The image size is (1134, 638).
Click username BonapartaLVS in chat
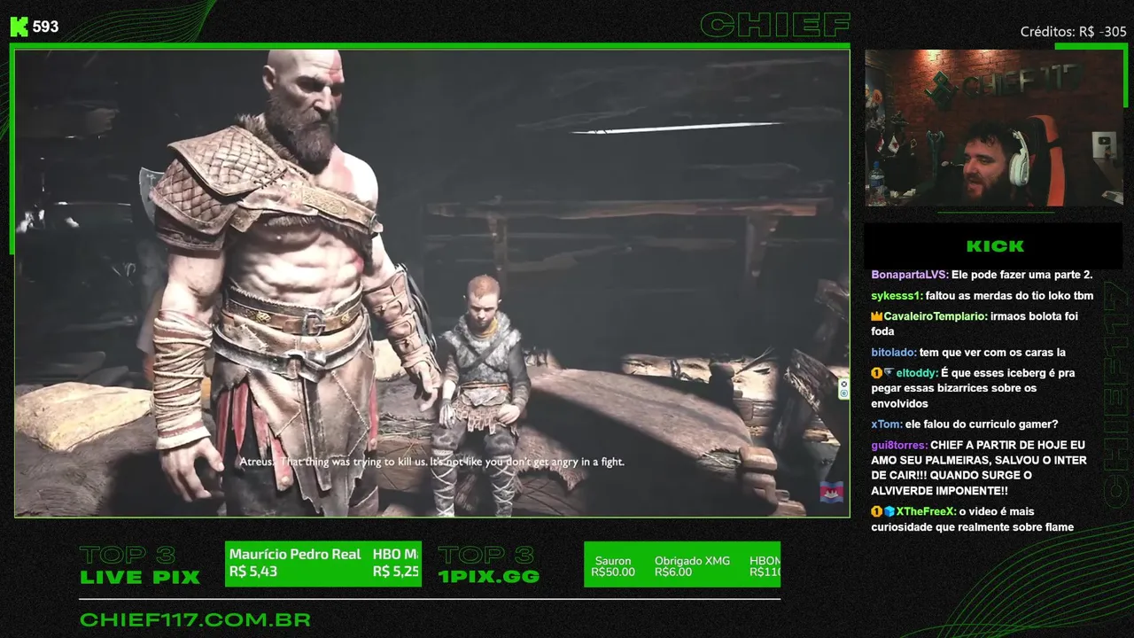point(909,275)
